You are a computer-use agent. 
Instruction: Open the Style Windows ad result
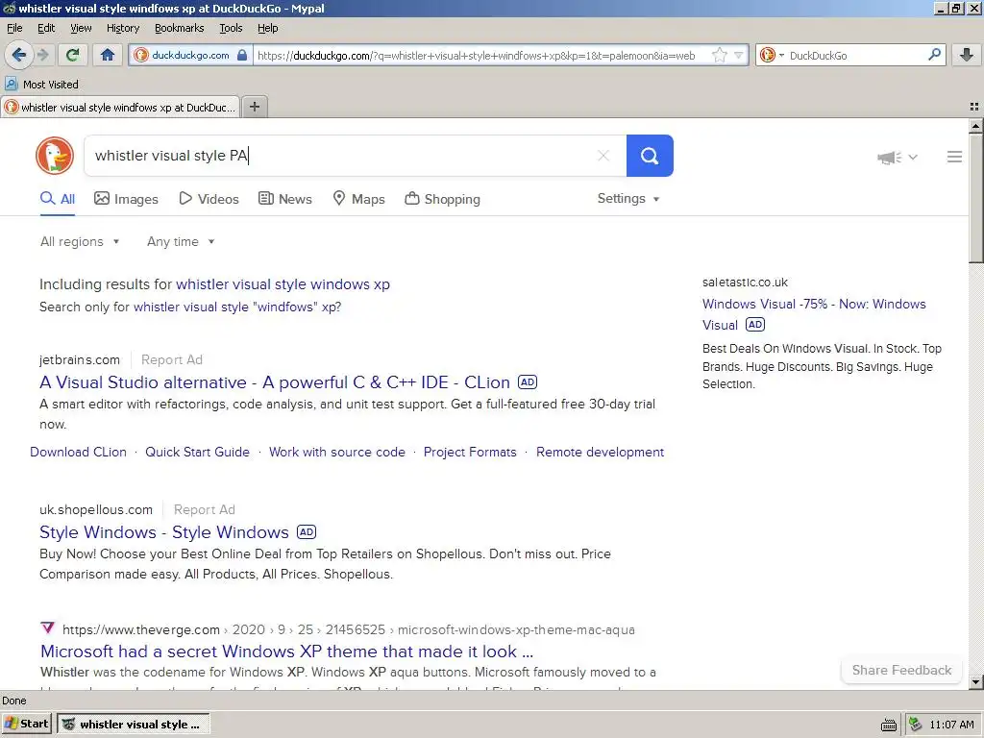click(164, 532)
